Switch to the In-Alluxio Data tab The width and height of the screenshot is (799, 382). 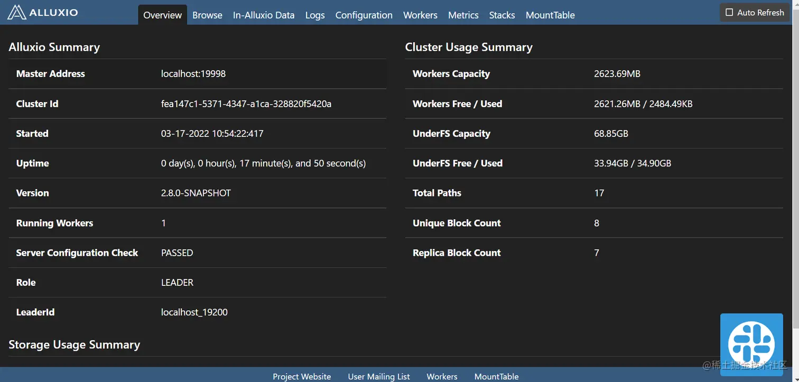(x=264, y=15)
